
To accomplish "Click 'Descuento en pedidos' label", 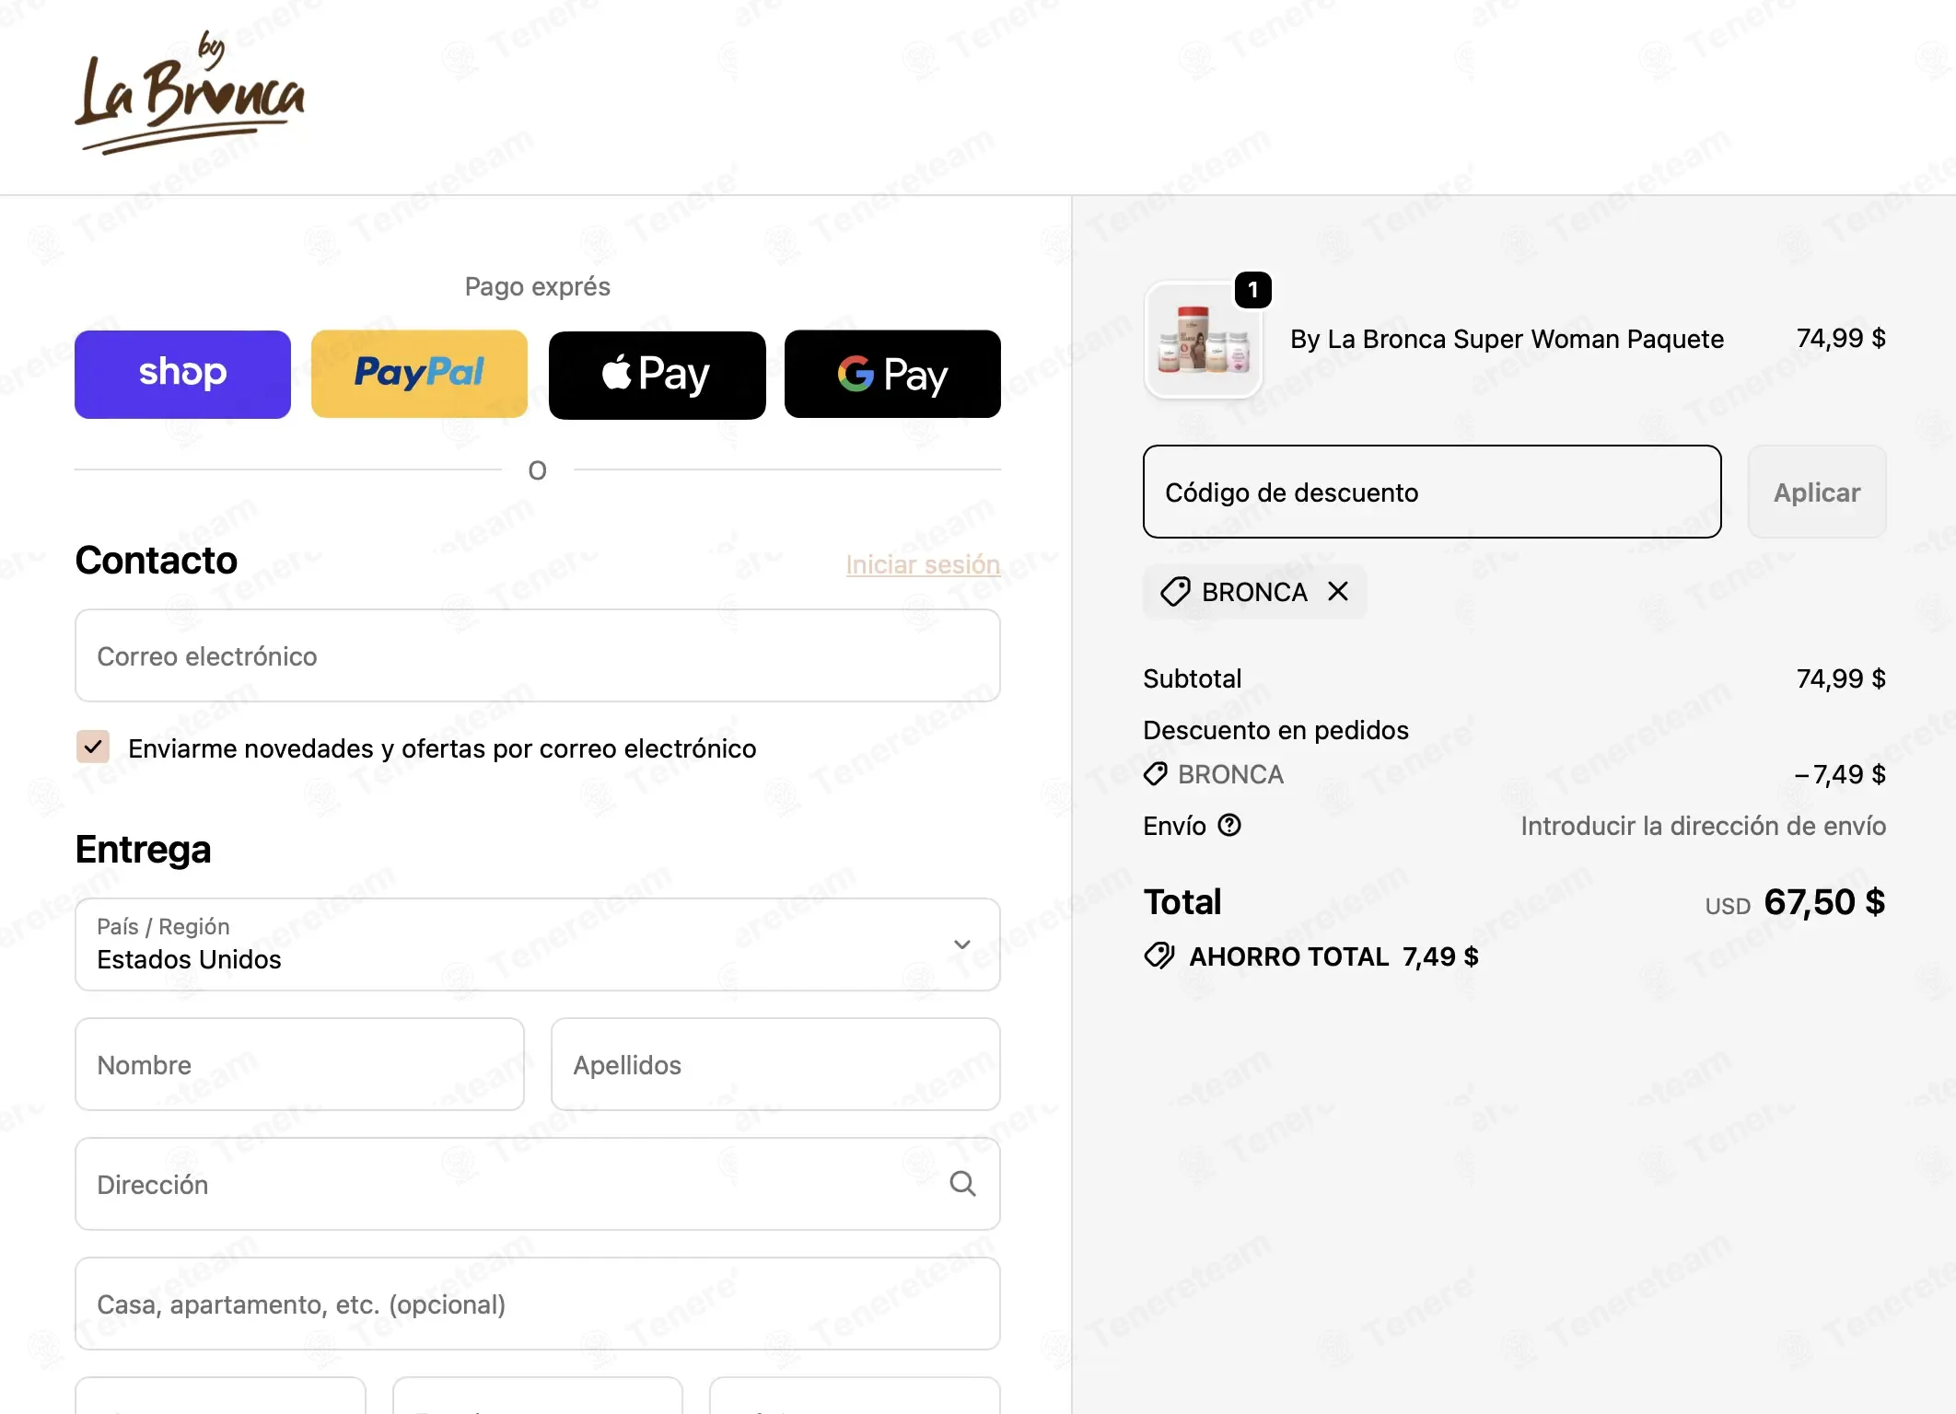I will click(1275, 730).
